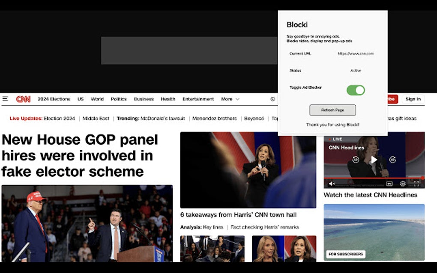Open search from the navigation bar
This screenshot has width=437, height=273.
(x=272, y=99)
